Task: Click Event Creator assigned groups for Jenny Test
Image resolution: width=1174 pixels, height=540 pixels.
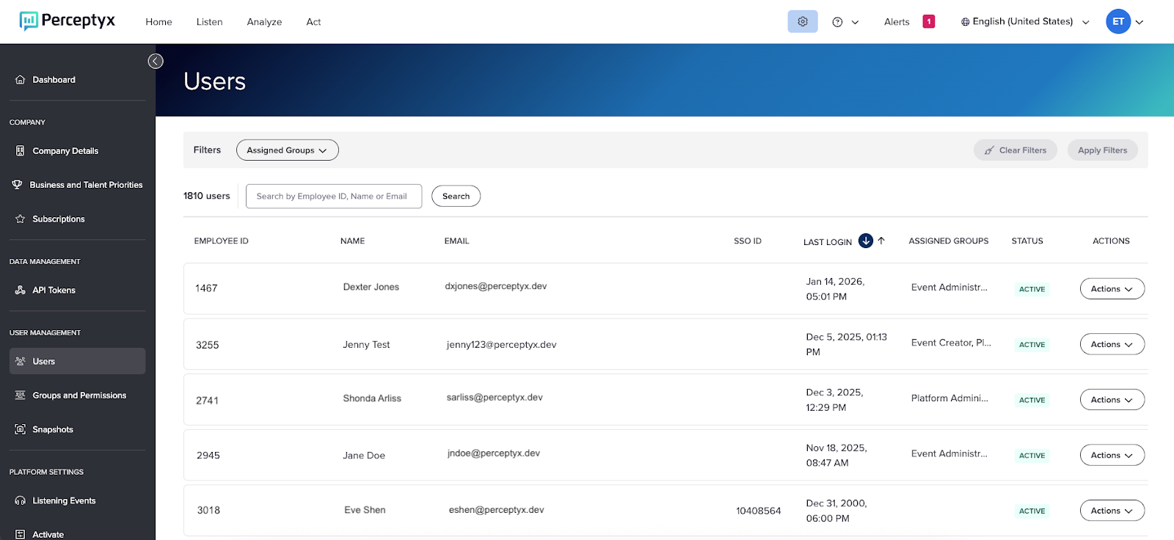Action: (x=951, y=343)
